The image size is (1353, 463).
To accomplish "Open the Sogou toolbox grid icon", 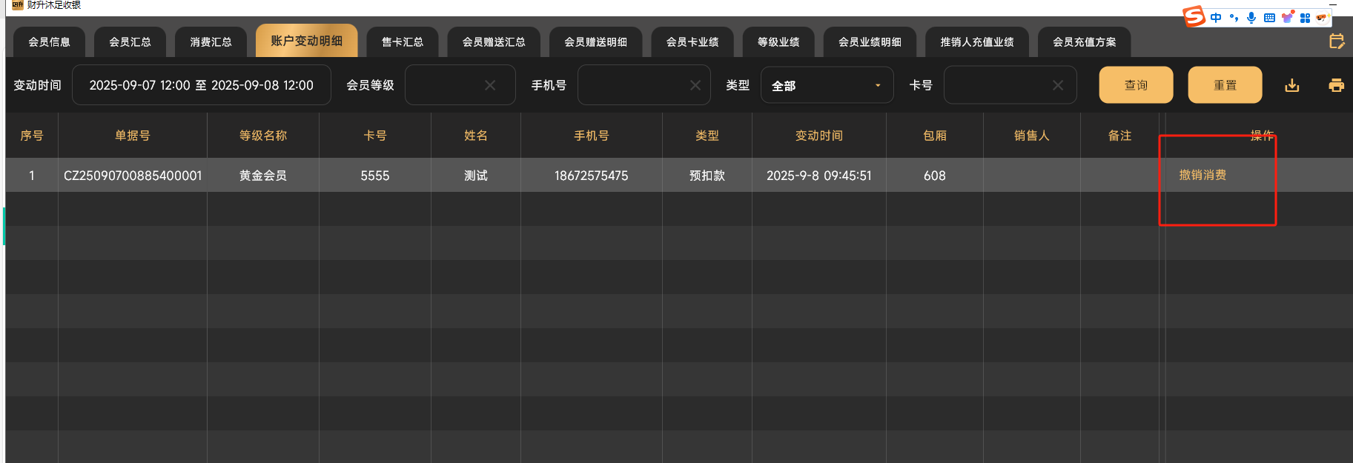I will click(x=1305, y=18).
